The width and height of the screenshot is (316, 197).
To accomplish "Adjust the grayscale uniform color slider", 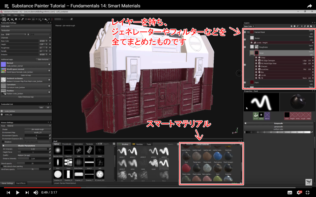I will coord(278,132).
